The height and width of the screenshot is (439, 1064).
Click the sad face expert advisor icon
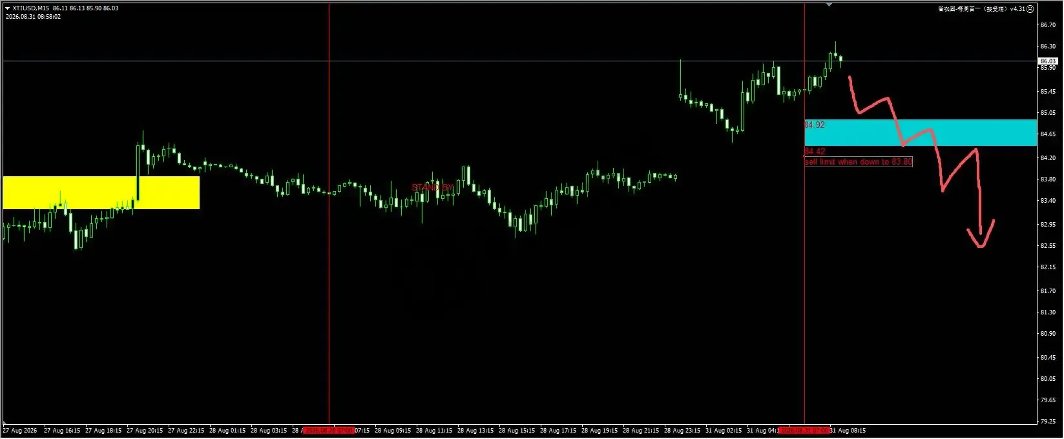[x=1030, y=9]
